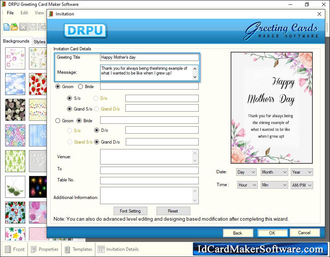Select first Bride radio button

pyautogui.click(x=80, y=87)
